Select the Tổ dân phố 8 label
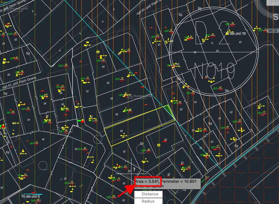Viewport: 279px width, 204px height. click(31, 196)
